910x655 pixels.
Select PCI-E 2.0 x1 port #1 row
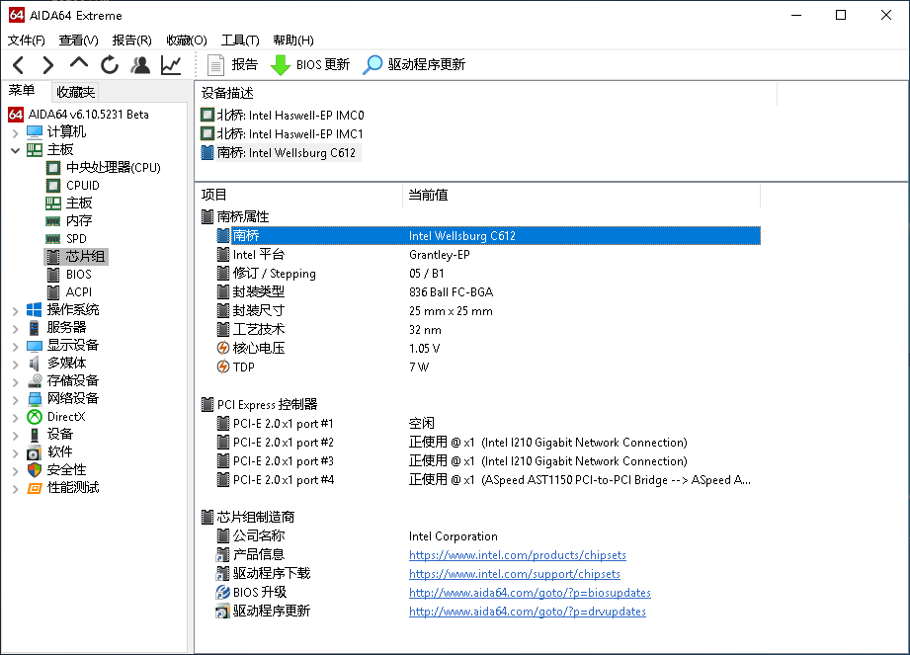pos(487,424)
